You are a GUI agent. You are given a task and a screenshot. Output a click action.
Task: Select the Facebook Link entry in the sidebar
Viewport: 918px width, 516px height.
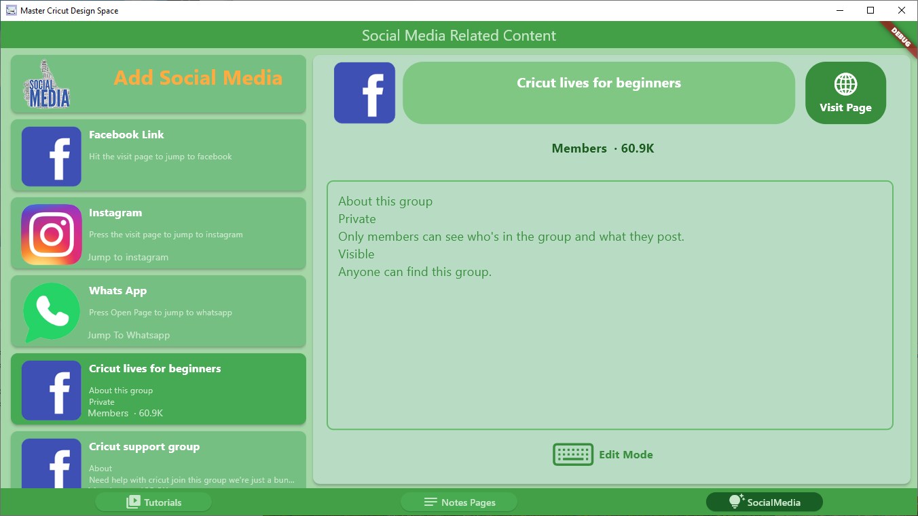pos(158,157)
